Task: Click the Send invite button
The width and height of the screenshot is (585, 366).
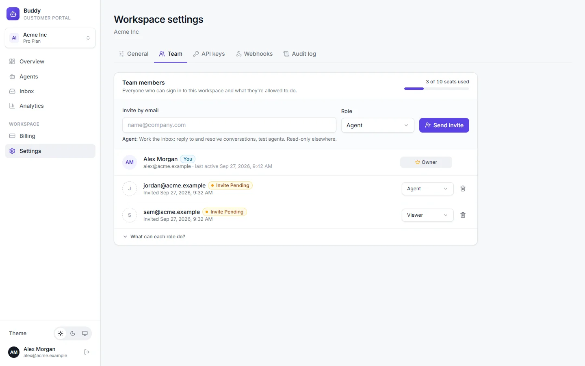Action: 444,125
